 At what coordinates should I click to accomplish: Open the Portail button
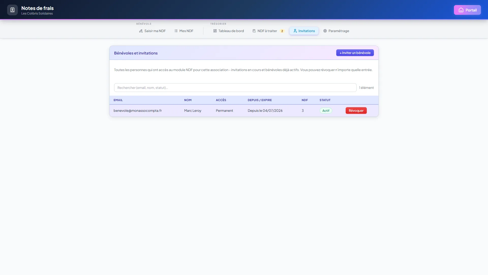[x=467, y=10]
